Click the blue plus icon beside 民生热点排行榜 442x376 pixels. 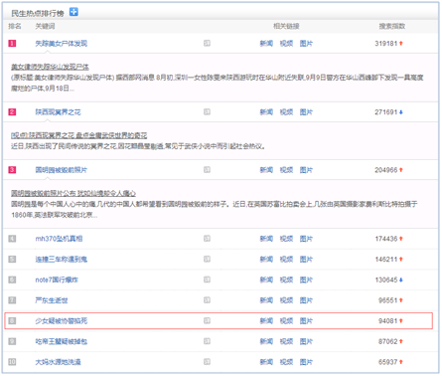click(74, 12)
